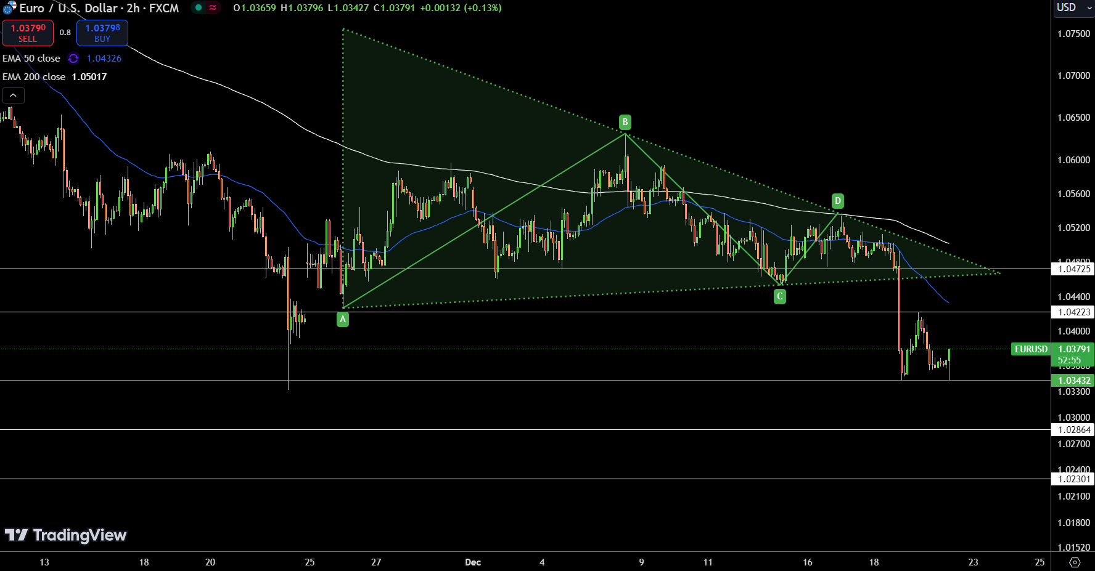1095x571 pixels.
Task: Select pattern point label C
Action: coord(780,297)
